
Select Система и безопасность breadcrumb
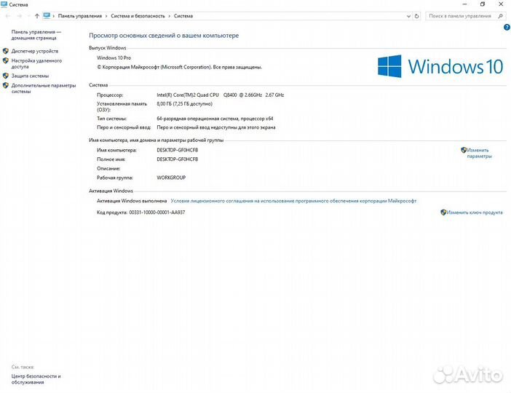[138, 16]
